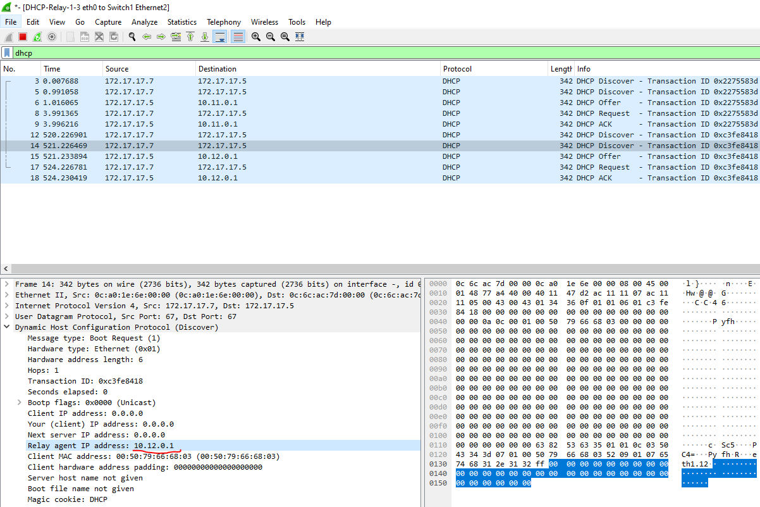Image resolution: width=760 pixels, height=507 pixels.
Task: Toggle packet list colorization
Action: coord(238,37)
